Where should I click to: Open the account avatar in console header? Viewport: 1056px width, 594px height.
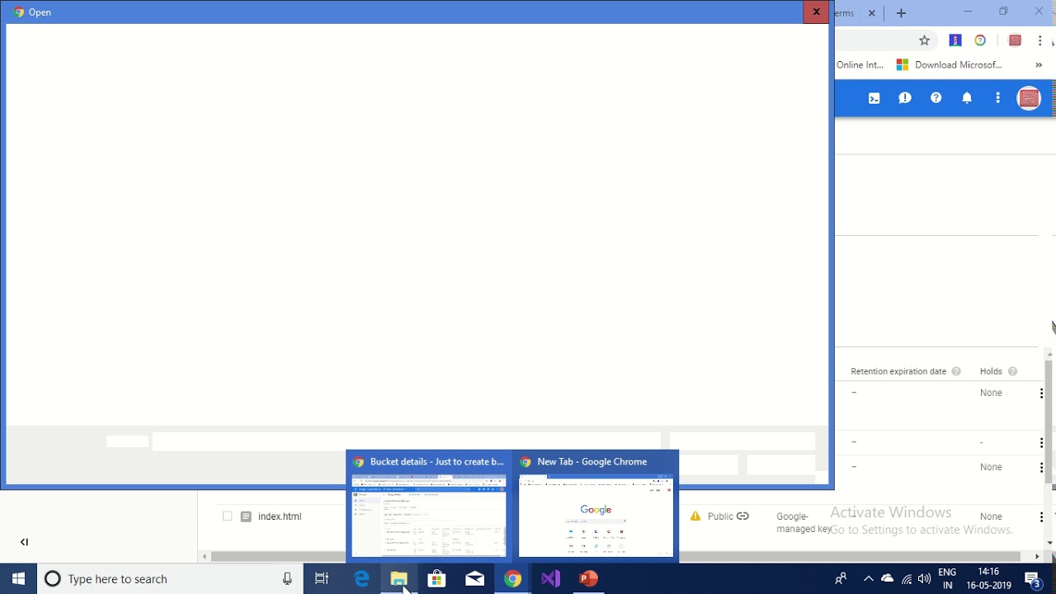coord(1029,98)
